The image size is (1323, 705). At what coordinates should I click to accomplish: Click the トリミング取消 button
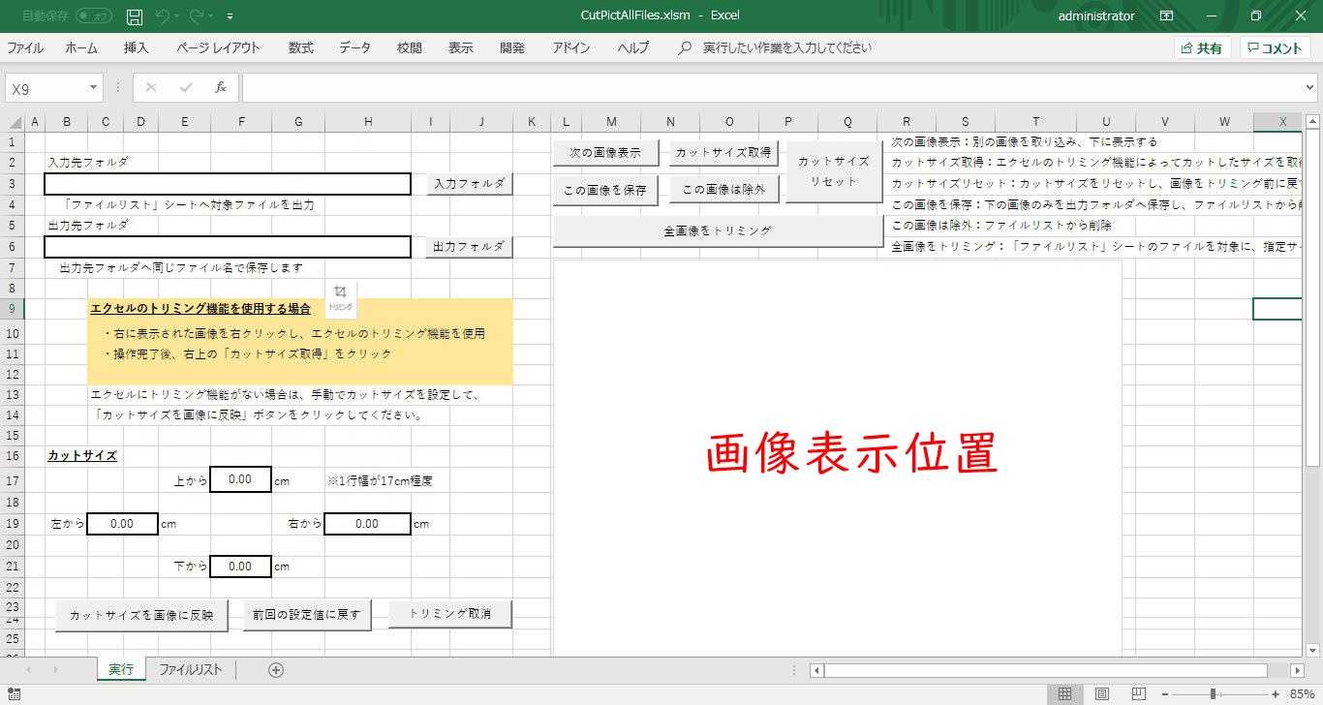pyautogui.click(x=450, y=614)
